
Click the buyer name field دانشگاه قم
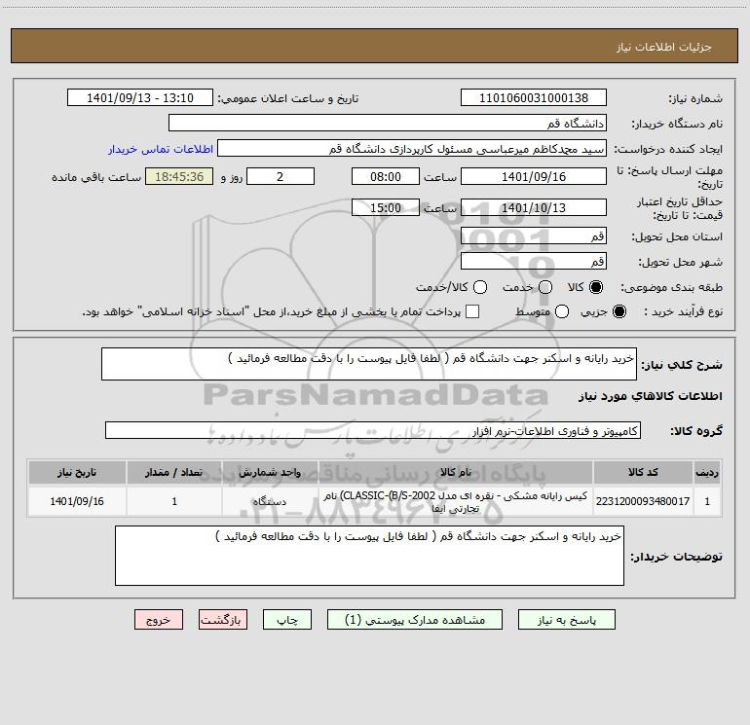(388, 124)
